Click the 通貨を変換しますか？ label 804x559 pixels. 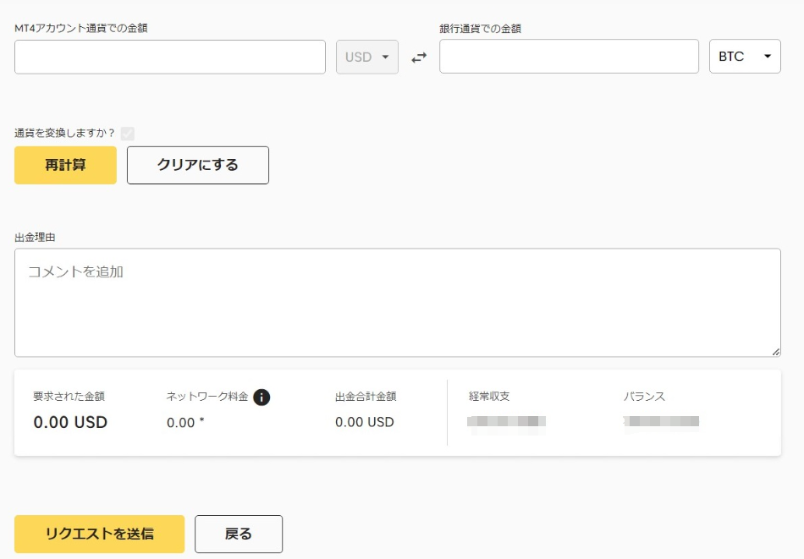pos(64,133)
